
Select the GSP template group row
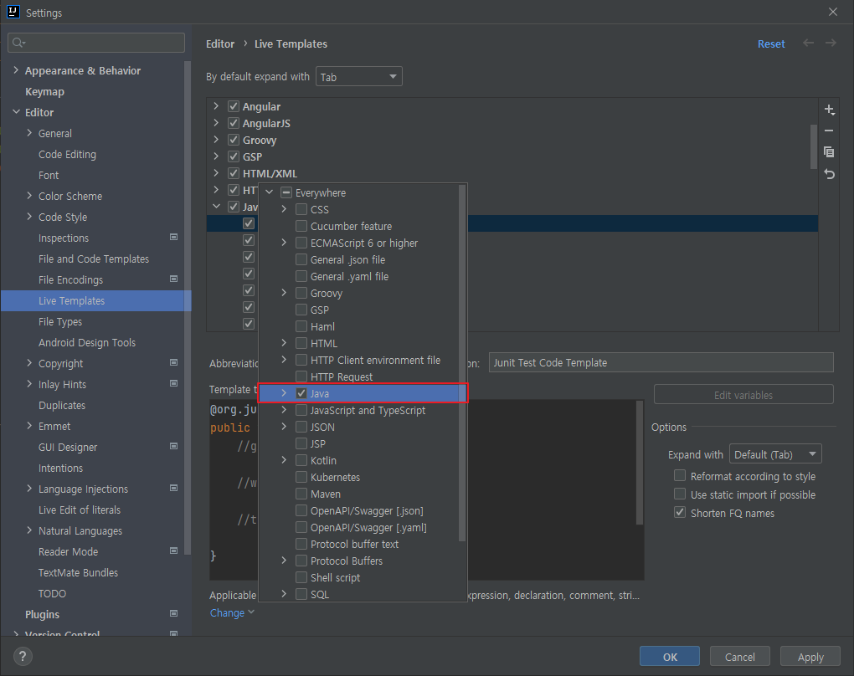(512, 156)
